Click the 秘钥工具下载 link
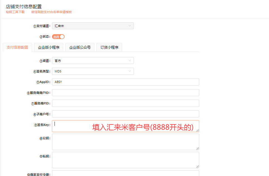The width and height of the screenshot is (269, 176). tap(15, 12)
